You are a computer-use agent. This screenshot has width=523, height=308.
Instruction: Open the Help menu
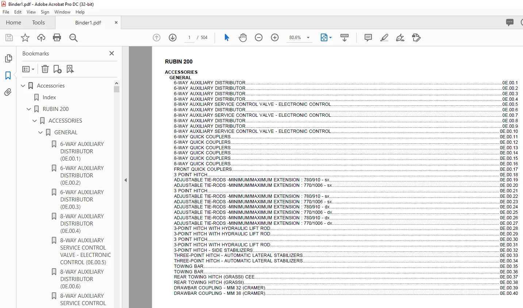pyautogui.click(x=80, y=12)
